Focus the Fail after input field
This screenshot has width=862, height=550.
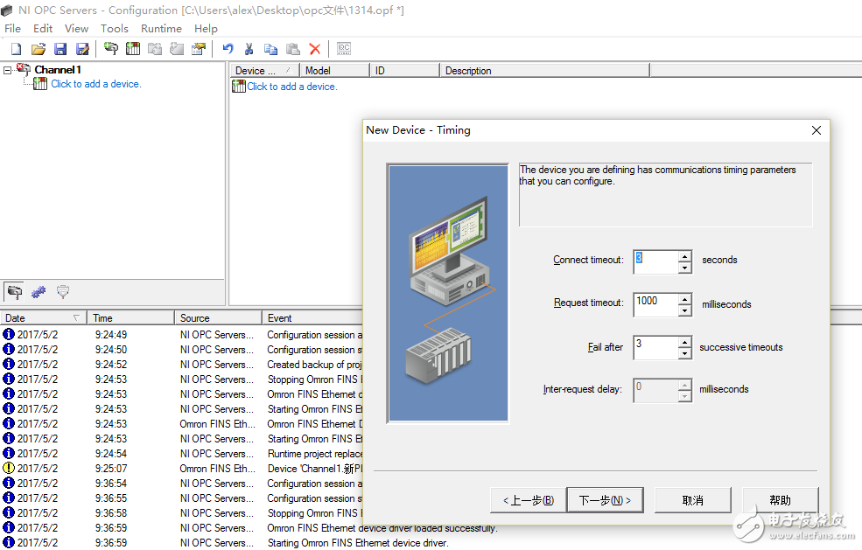[655, 348]
